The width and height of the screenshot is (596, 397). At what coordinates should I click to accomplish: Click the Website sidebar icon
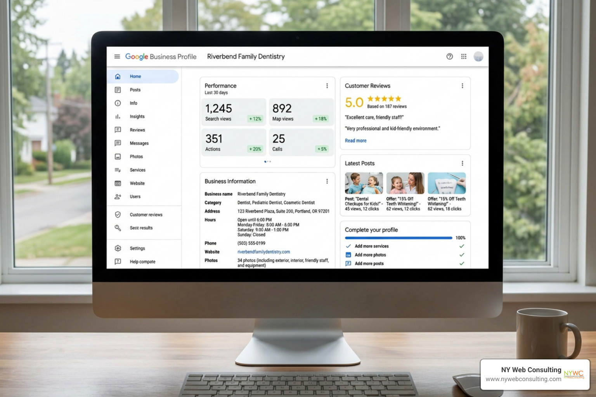[x=118, y=183]
